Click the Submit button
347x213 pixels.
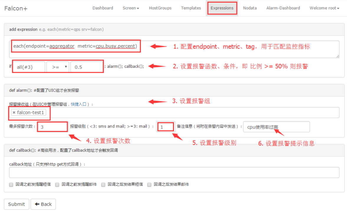pyautogui.click(x=16, y=204)
